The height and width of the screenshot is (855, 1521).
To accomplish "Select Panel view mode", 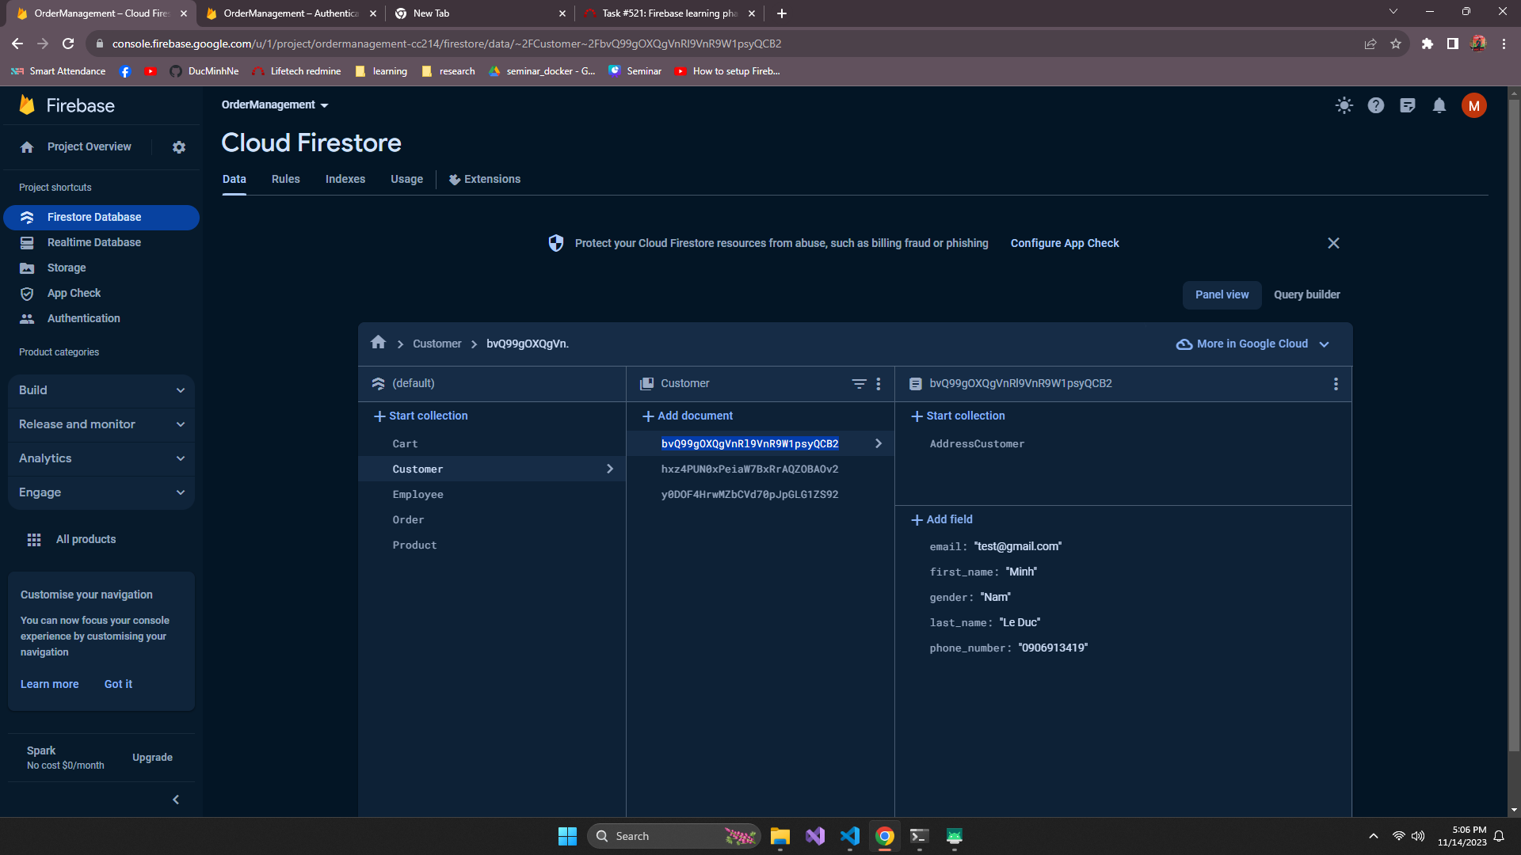I will pos(1222,294).
